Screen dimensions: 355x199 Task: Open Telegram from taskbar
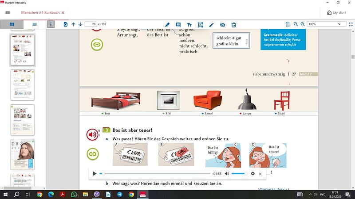coord(120,194)
